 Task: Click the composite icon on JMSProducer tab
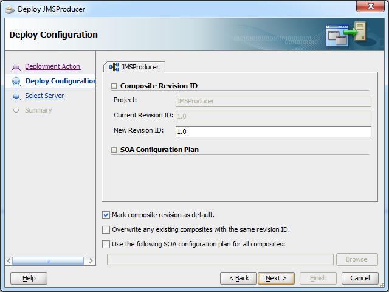click(x=114, y=67)
